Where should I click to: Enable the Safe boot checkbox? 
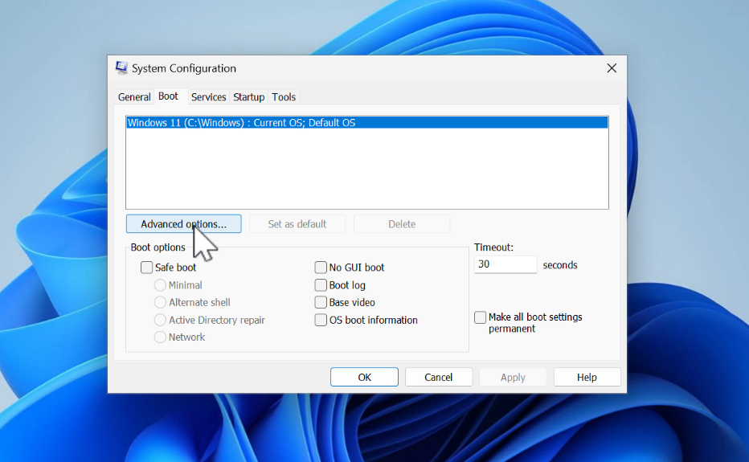(146, 267)
